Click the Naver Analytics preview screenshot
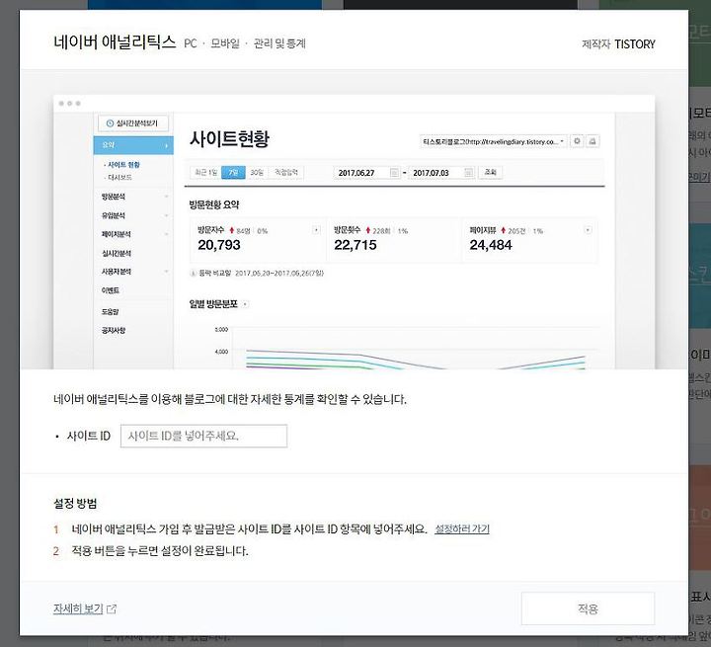The height and width of the screenshot is (647, 711). (x=354, y=232)
